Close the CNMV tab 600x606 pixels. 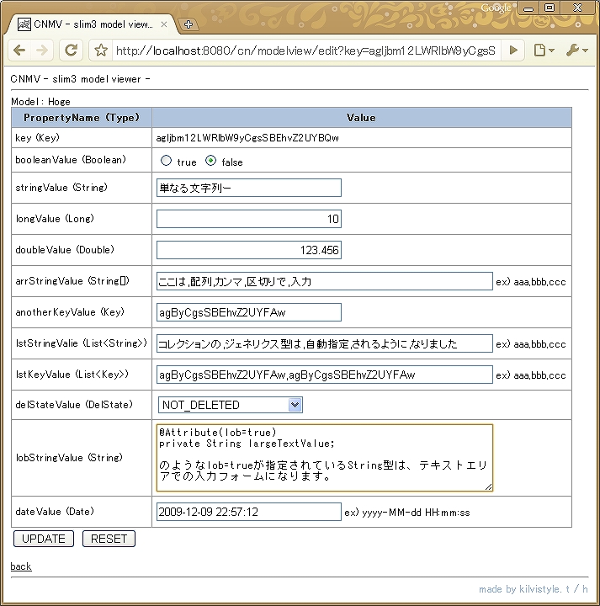click(164, 24)
